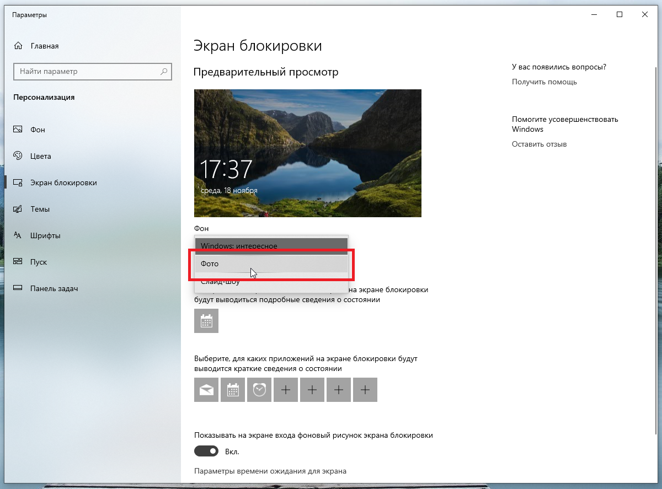Select the Шрифты font icon
This screenshot has width=662, height=489.
click(18, 235)
